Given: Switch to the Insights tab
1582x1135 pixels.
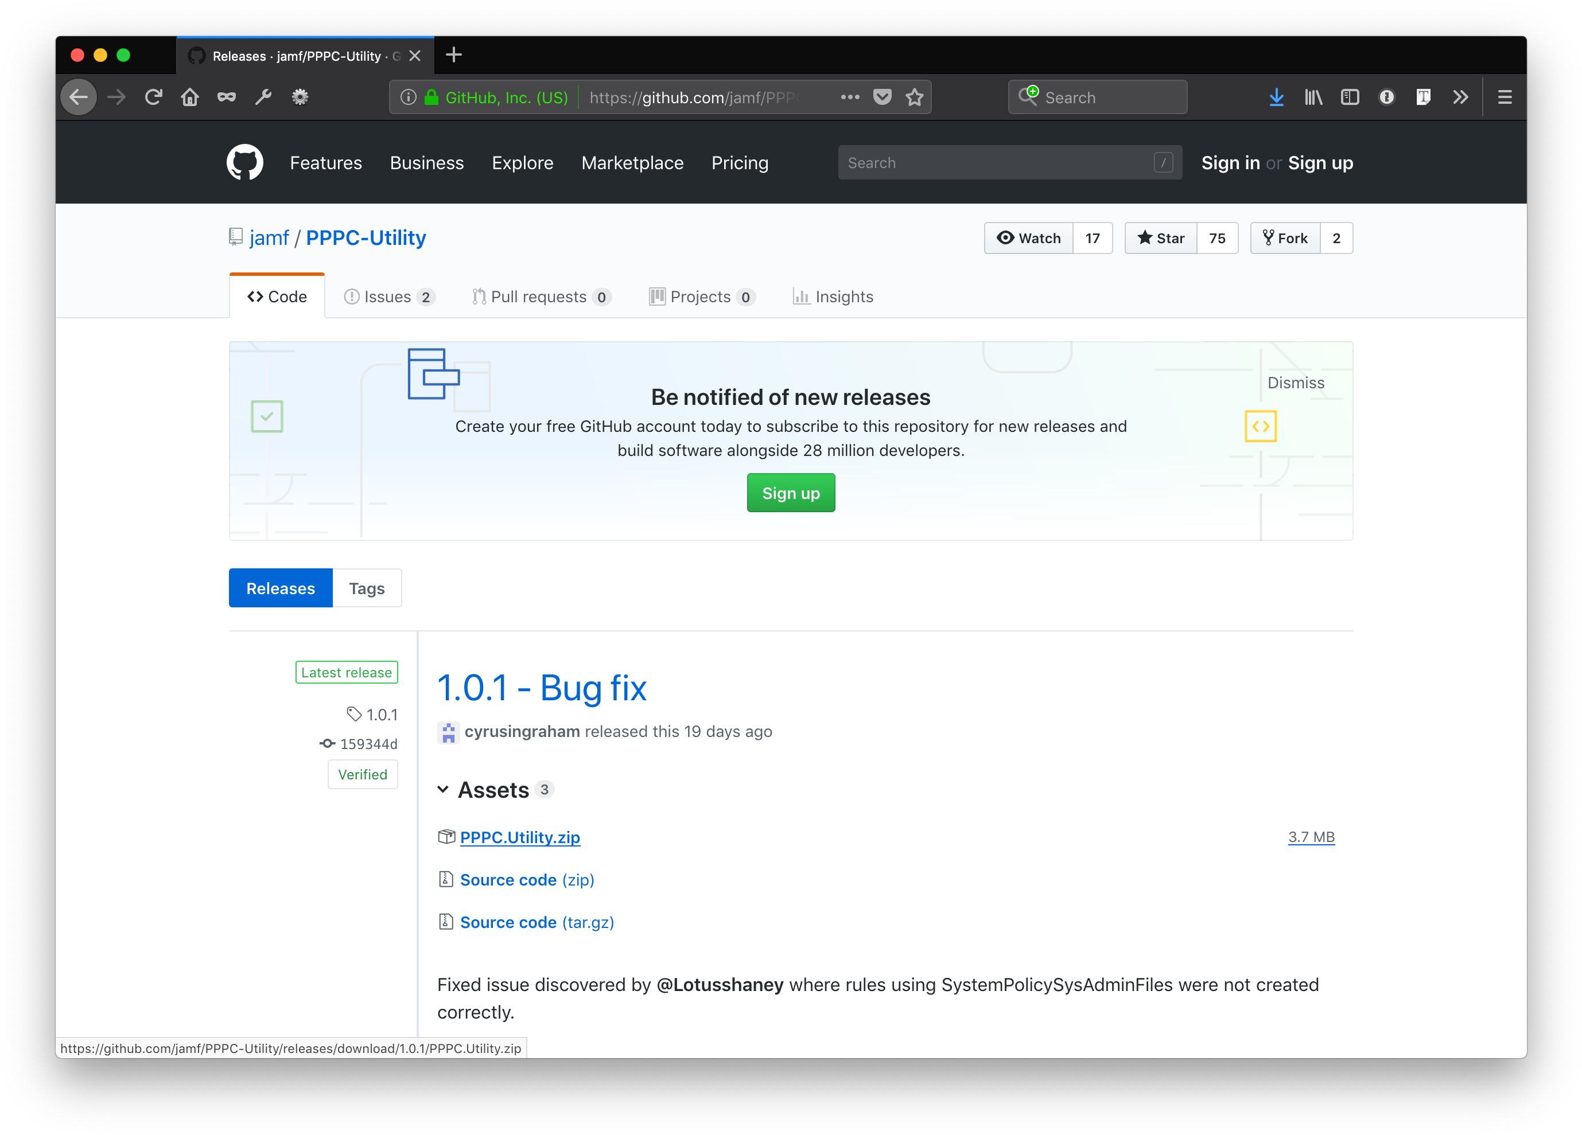Looking at the screenshot, I should pyautogui.click(x=833, y=297).
